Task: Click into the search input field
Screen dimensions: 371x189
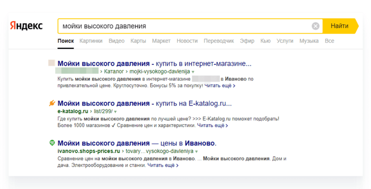Action: click(x=183, y=26)
